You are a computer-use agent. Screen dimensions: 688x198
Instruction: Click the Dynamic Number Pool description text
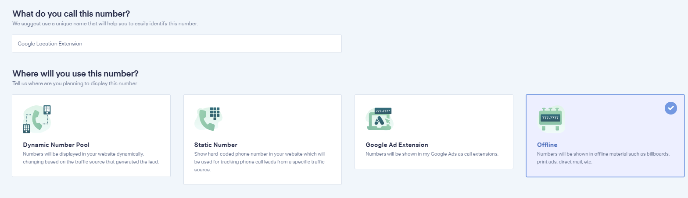(x=91, y=158)
